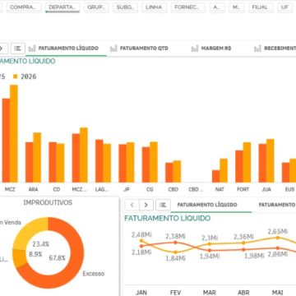
Task: Click the JUA axis label
Action: point(266,189)
